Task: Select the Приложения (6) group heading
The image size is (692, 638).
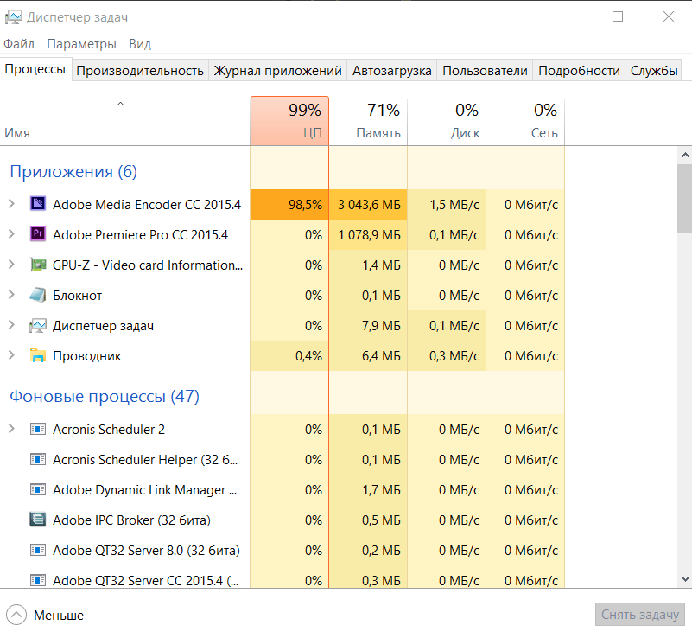Action: click(x=73, y=171)
